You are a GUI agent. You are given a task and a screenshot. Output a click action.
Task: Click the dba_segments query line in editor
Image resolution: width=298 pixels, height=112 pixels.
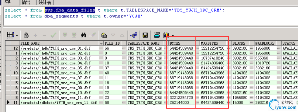click(x=74, y=16)
